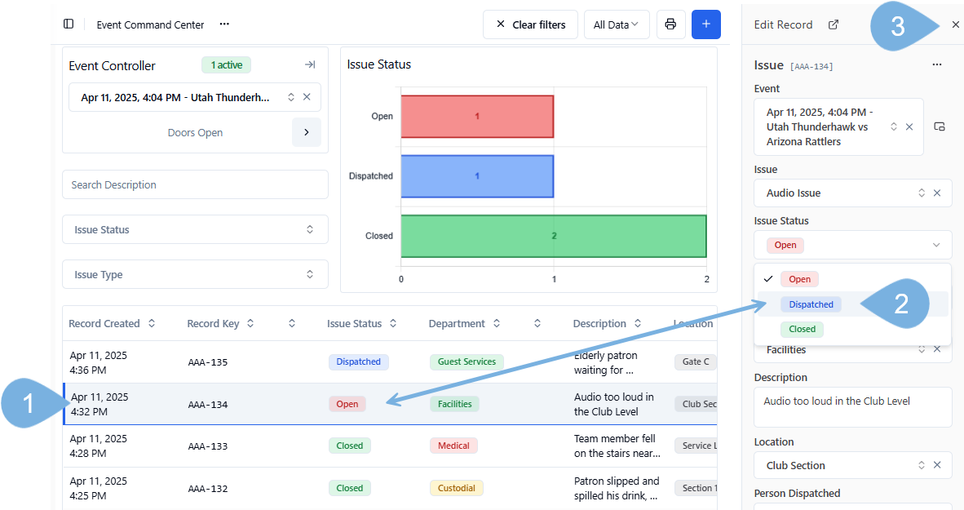Viewport: 964px width, 510px height.
Task: Click the 1 active badge
Action: pyautogui.click(x=226, y=65)
